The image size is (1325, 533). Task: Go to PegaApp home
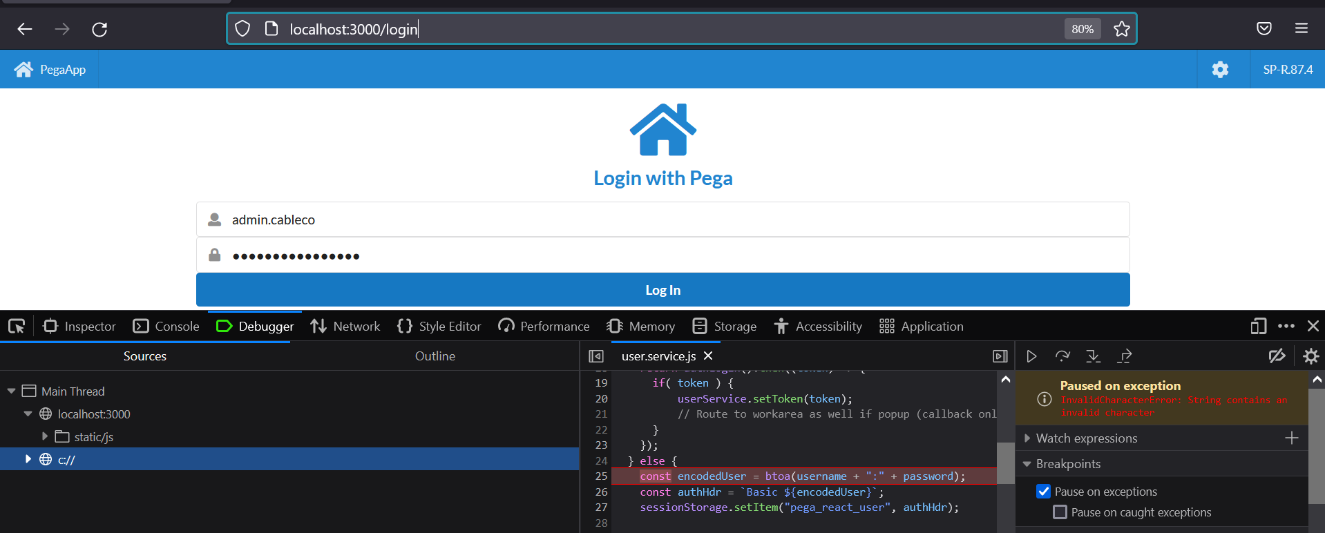click(50, 69)
